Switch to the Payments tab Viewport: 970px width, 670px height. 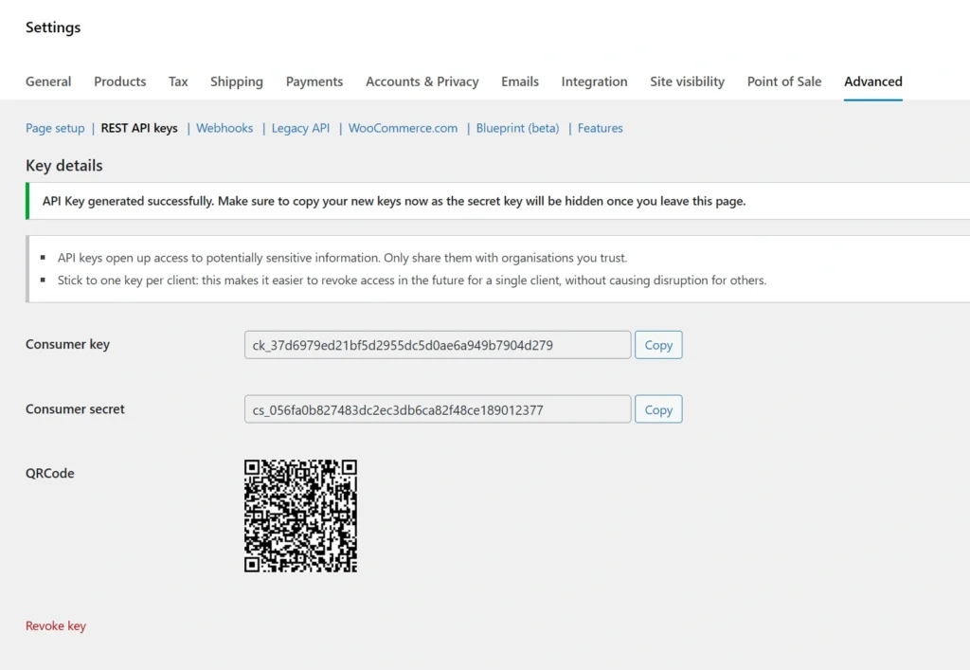(x=314, y=81)
